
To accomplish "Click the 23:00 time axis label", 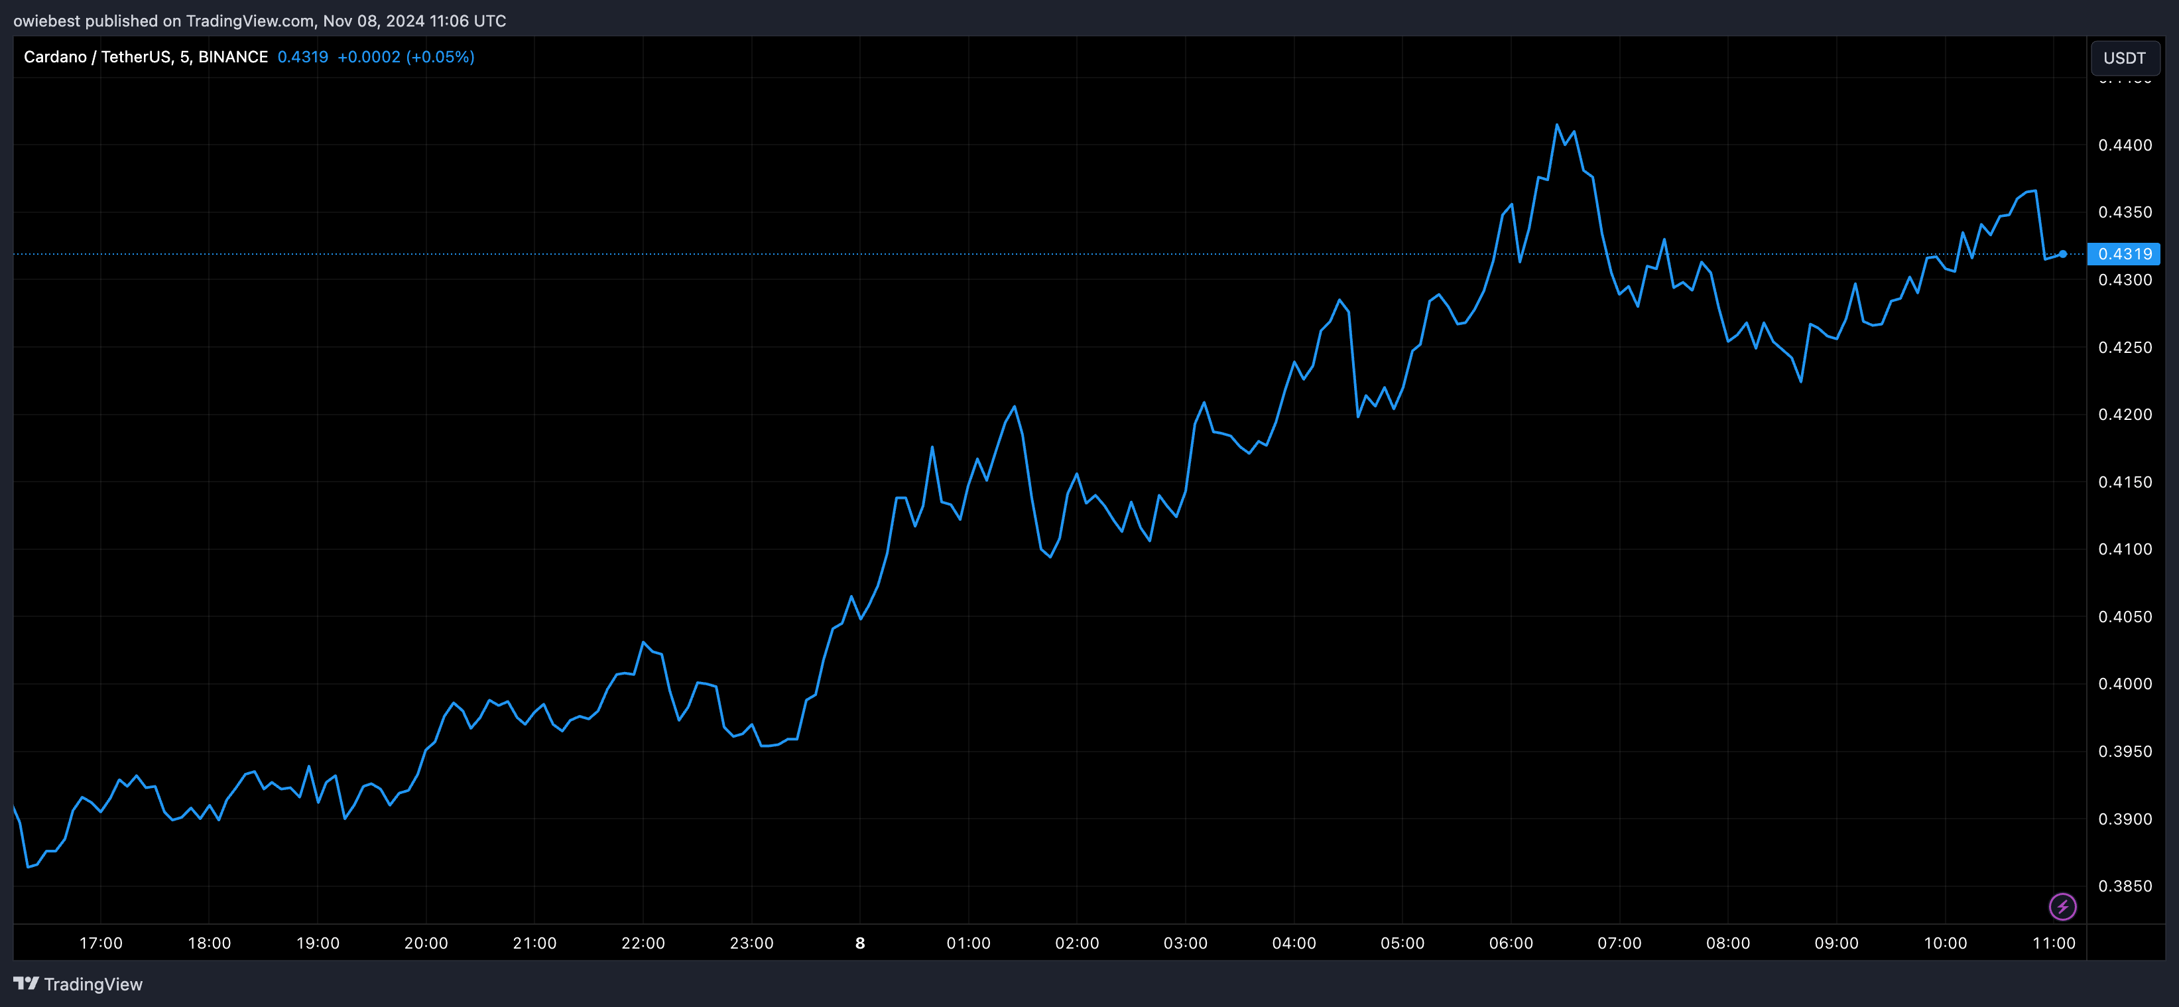I will [751, 943].
